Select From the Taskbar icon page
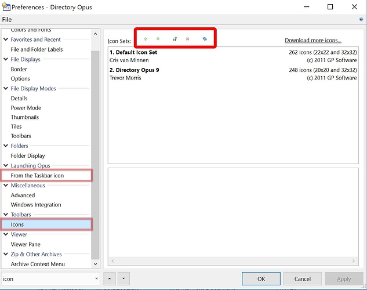 click(37, 175)
